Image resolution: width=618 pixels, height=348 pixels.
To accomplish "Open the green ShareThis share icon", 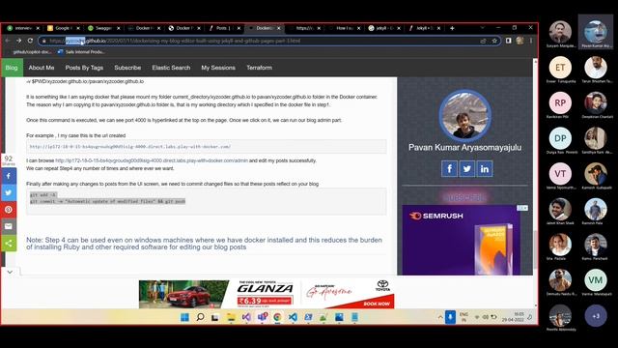I will (9, 243).
